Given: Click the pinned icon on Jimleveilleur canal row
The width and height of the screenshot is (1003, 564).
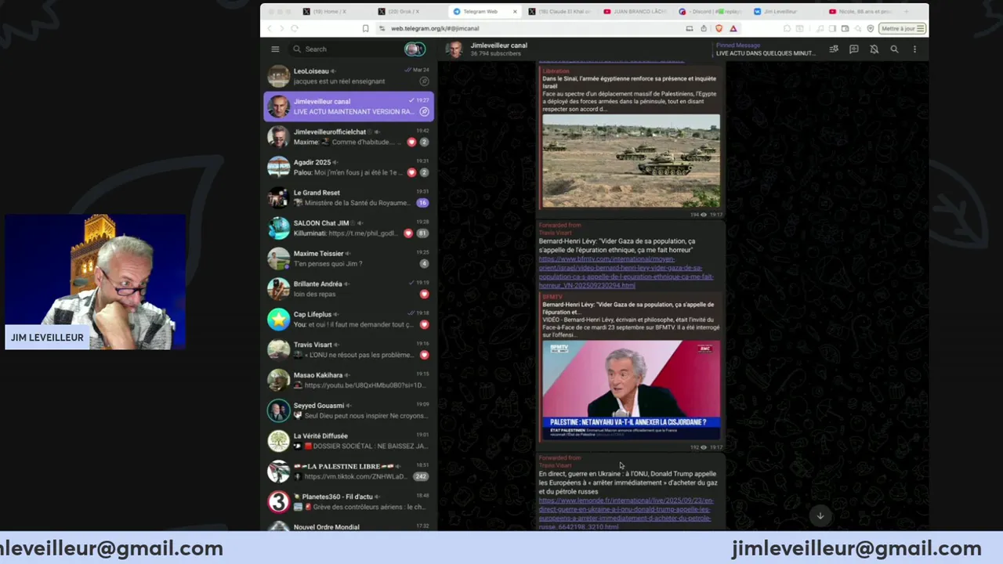Looking at the screenshot, I should tap(424, 111).
